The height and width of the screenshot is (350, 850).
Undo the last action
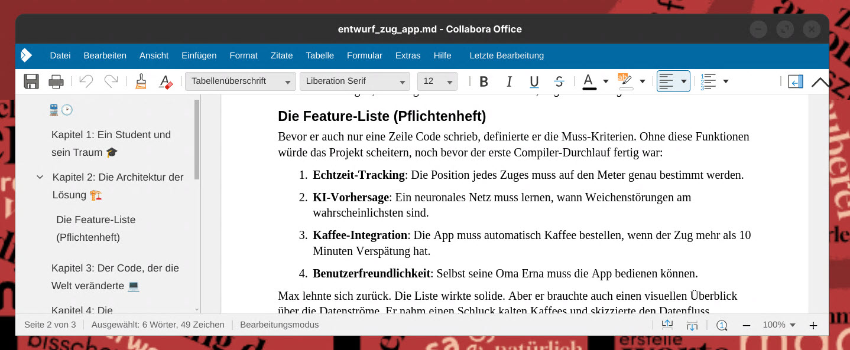[x=86, y=81]
